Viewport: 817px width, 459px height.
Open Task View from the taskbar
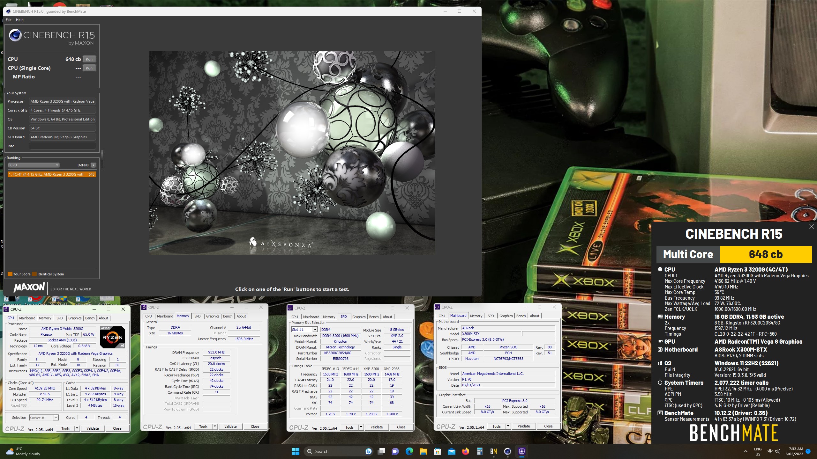coord(381,451)
